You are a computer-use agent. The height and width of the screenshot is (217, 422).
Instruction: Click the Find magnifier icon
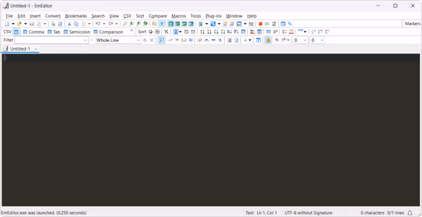pos(125,24)
